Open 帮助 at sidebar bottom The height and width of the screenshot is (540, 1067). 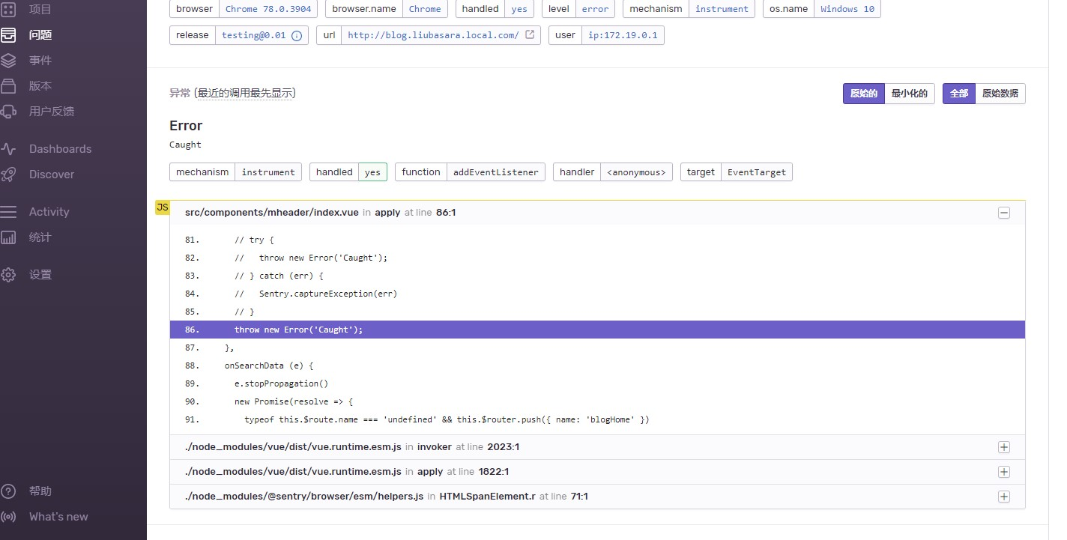tap(40, 491)
